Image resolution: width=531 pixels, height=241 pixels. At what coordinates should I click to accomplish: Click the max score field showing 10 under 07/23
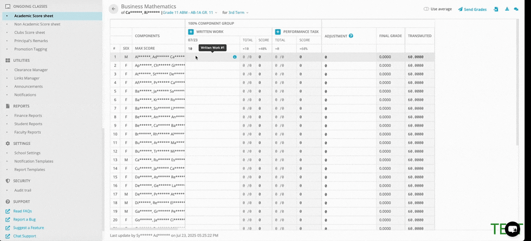pyautogui.click(x=212, y=49)
